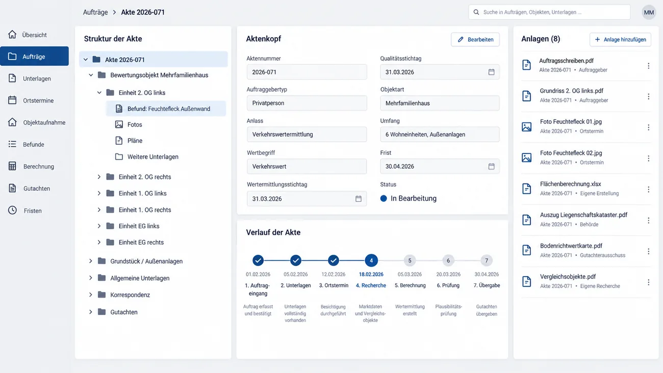Screen dimensions: 663x373
Task: Collapse Bewertungsobjekt Mehrfamilienhaus node
Action: point(91,75)
